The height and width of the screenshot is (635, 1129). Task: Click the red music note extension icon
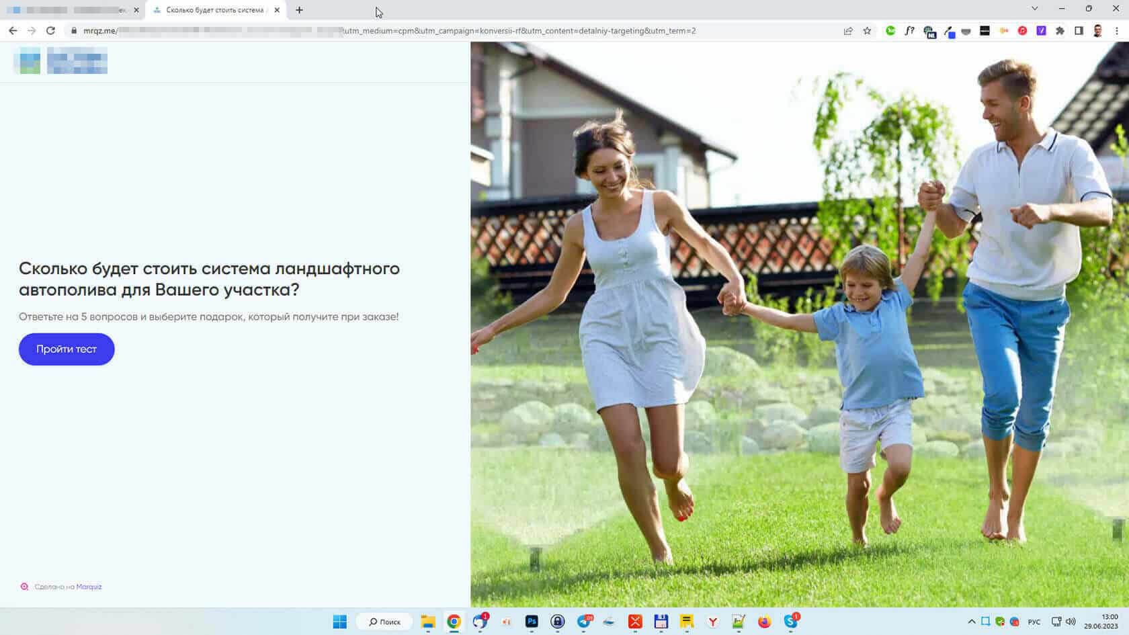tap(1022, 30)
